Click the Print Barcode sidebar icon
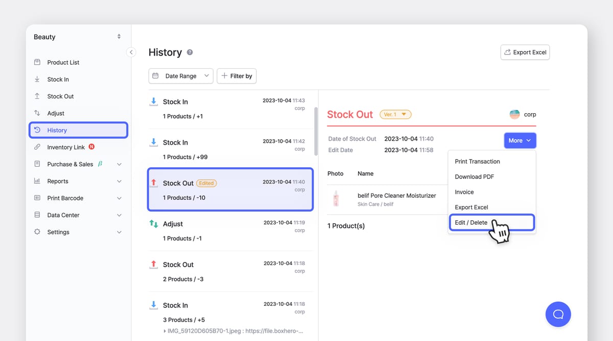Screen dimensions: 613x341 tap(37, 198)
